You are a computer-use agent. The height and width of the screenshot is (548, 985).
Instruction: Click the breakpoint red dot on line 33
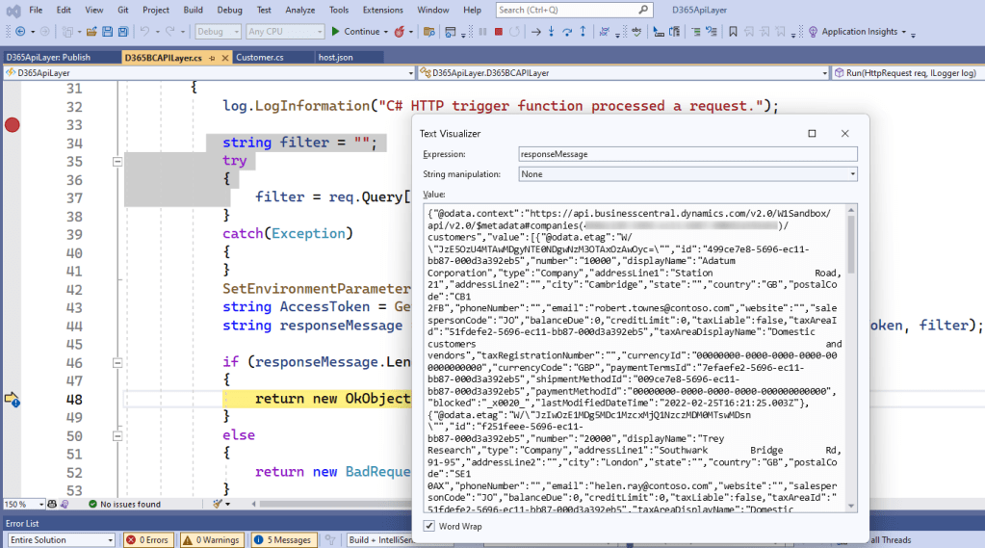pyautogui.click(x=12, y=124)
